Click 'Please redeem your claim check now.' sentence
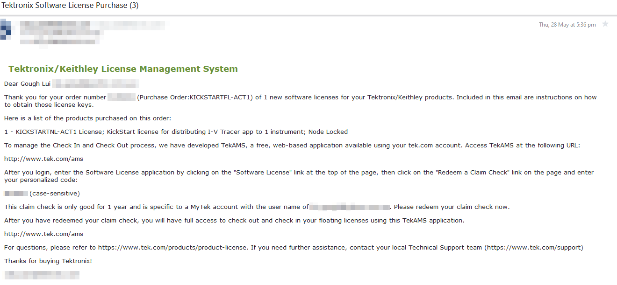 tap(452, 207)
